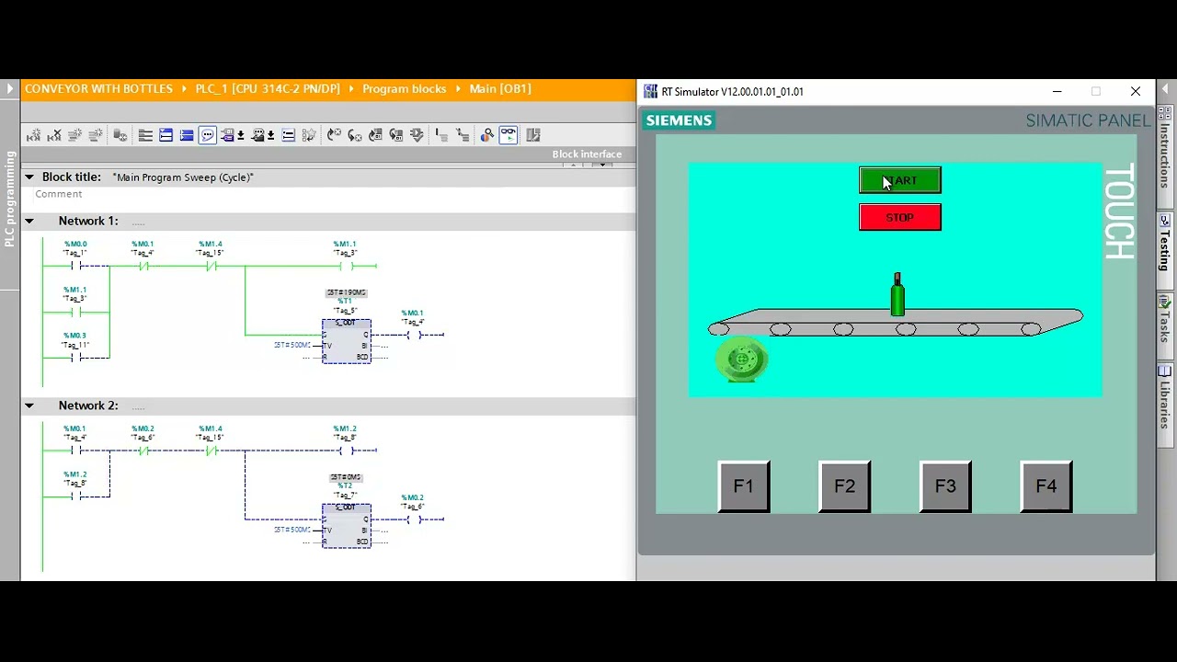This screenshot has width=1177, height=662.
Task: Open the PLC programming vertical tab
Action: coord(10,200)
